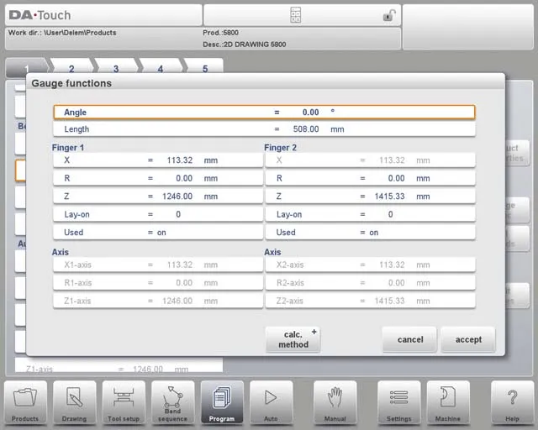Image resolution: width=538 pixels, height=430 pixels.
Task: Open the Drawing mode icon
Action: [74, 402]
